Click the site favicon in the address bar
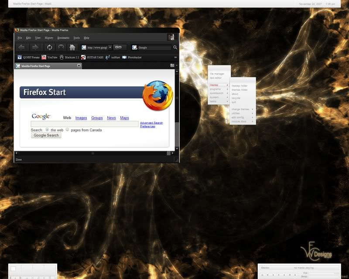Screen dimensions: 349x279 click(84, 48)
